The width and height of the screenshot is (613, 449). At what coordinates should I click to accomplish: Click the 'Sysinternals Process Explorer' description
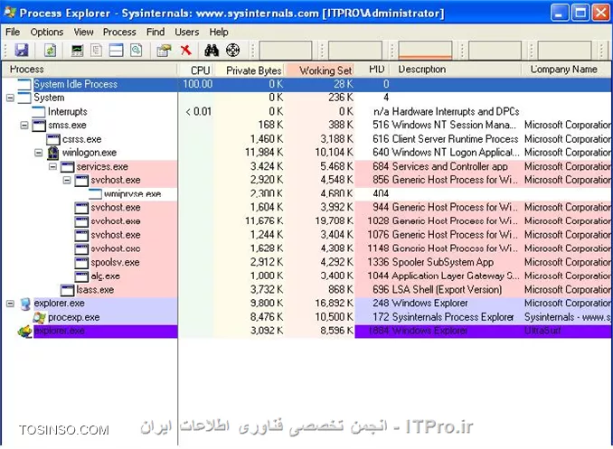coord(453,317)
